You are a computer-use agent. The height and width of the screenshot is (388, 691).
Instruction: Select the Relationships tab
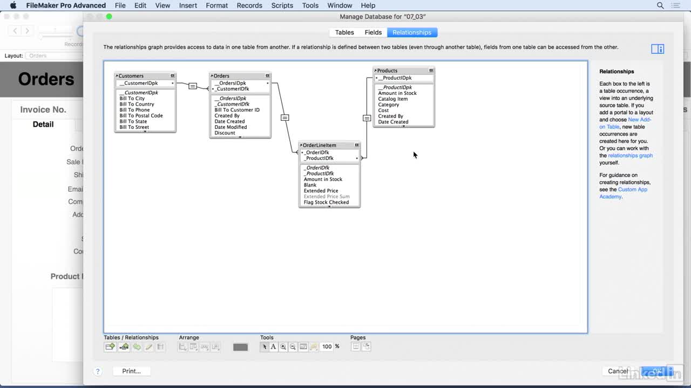point(412,32)
